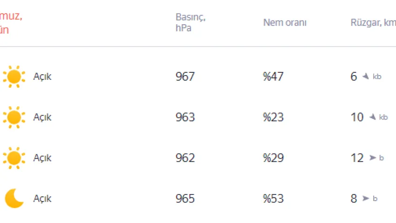This screenshot has width=396, height=223.
Task: Click the %47 humidity value
Action: [x=273, y=77]
